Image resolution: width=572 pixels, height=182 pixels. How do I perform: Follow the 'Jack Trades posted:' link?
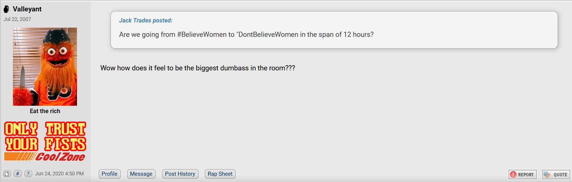[x=146, y=21]
